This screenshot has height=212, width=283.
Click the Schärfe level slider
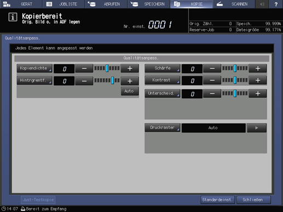(x=235, y=68)
